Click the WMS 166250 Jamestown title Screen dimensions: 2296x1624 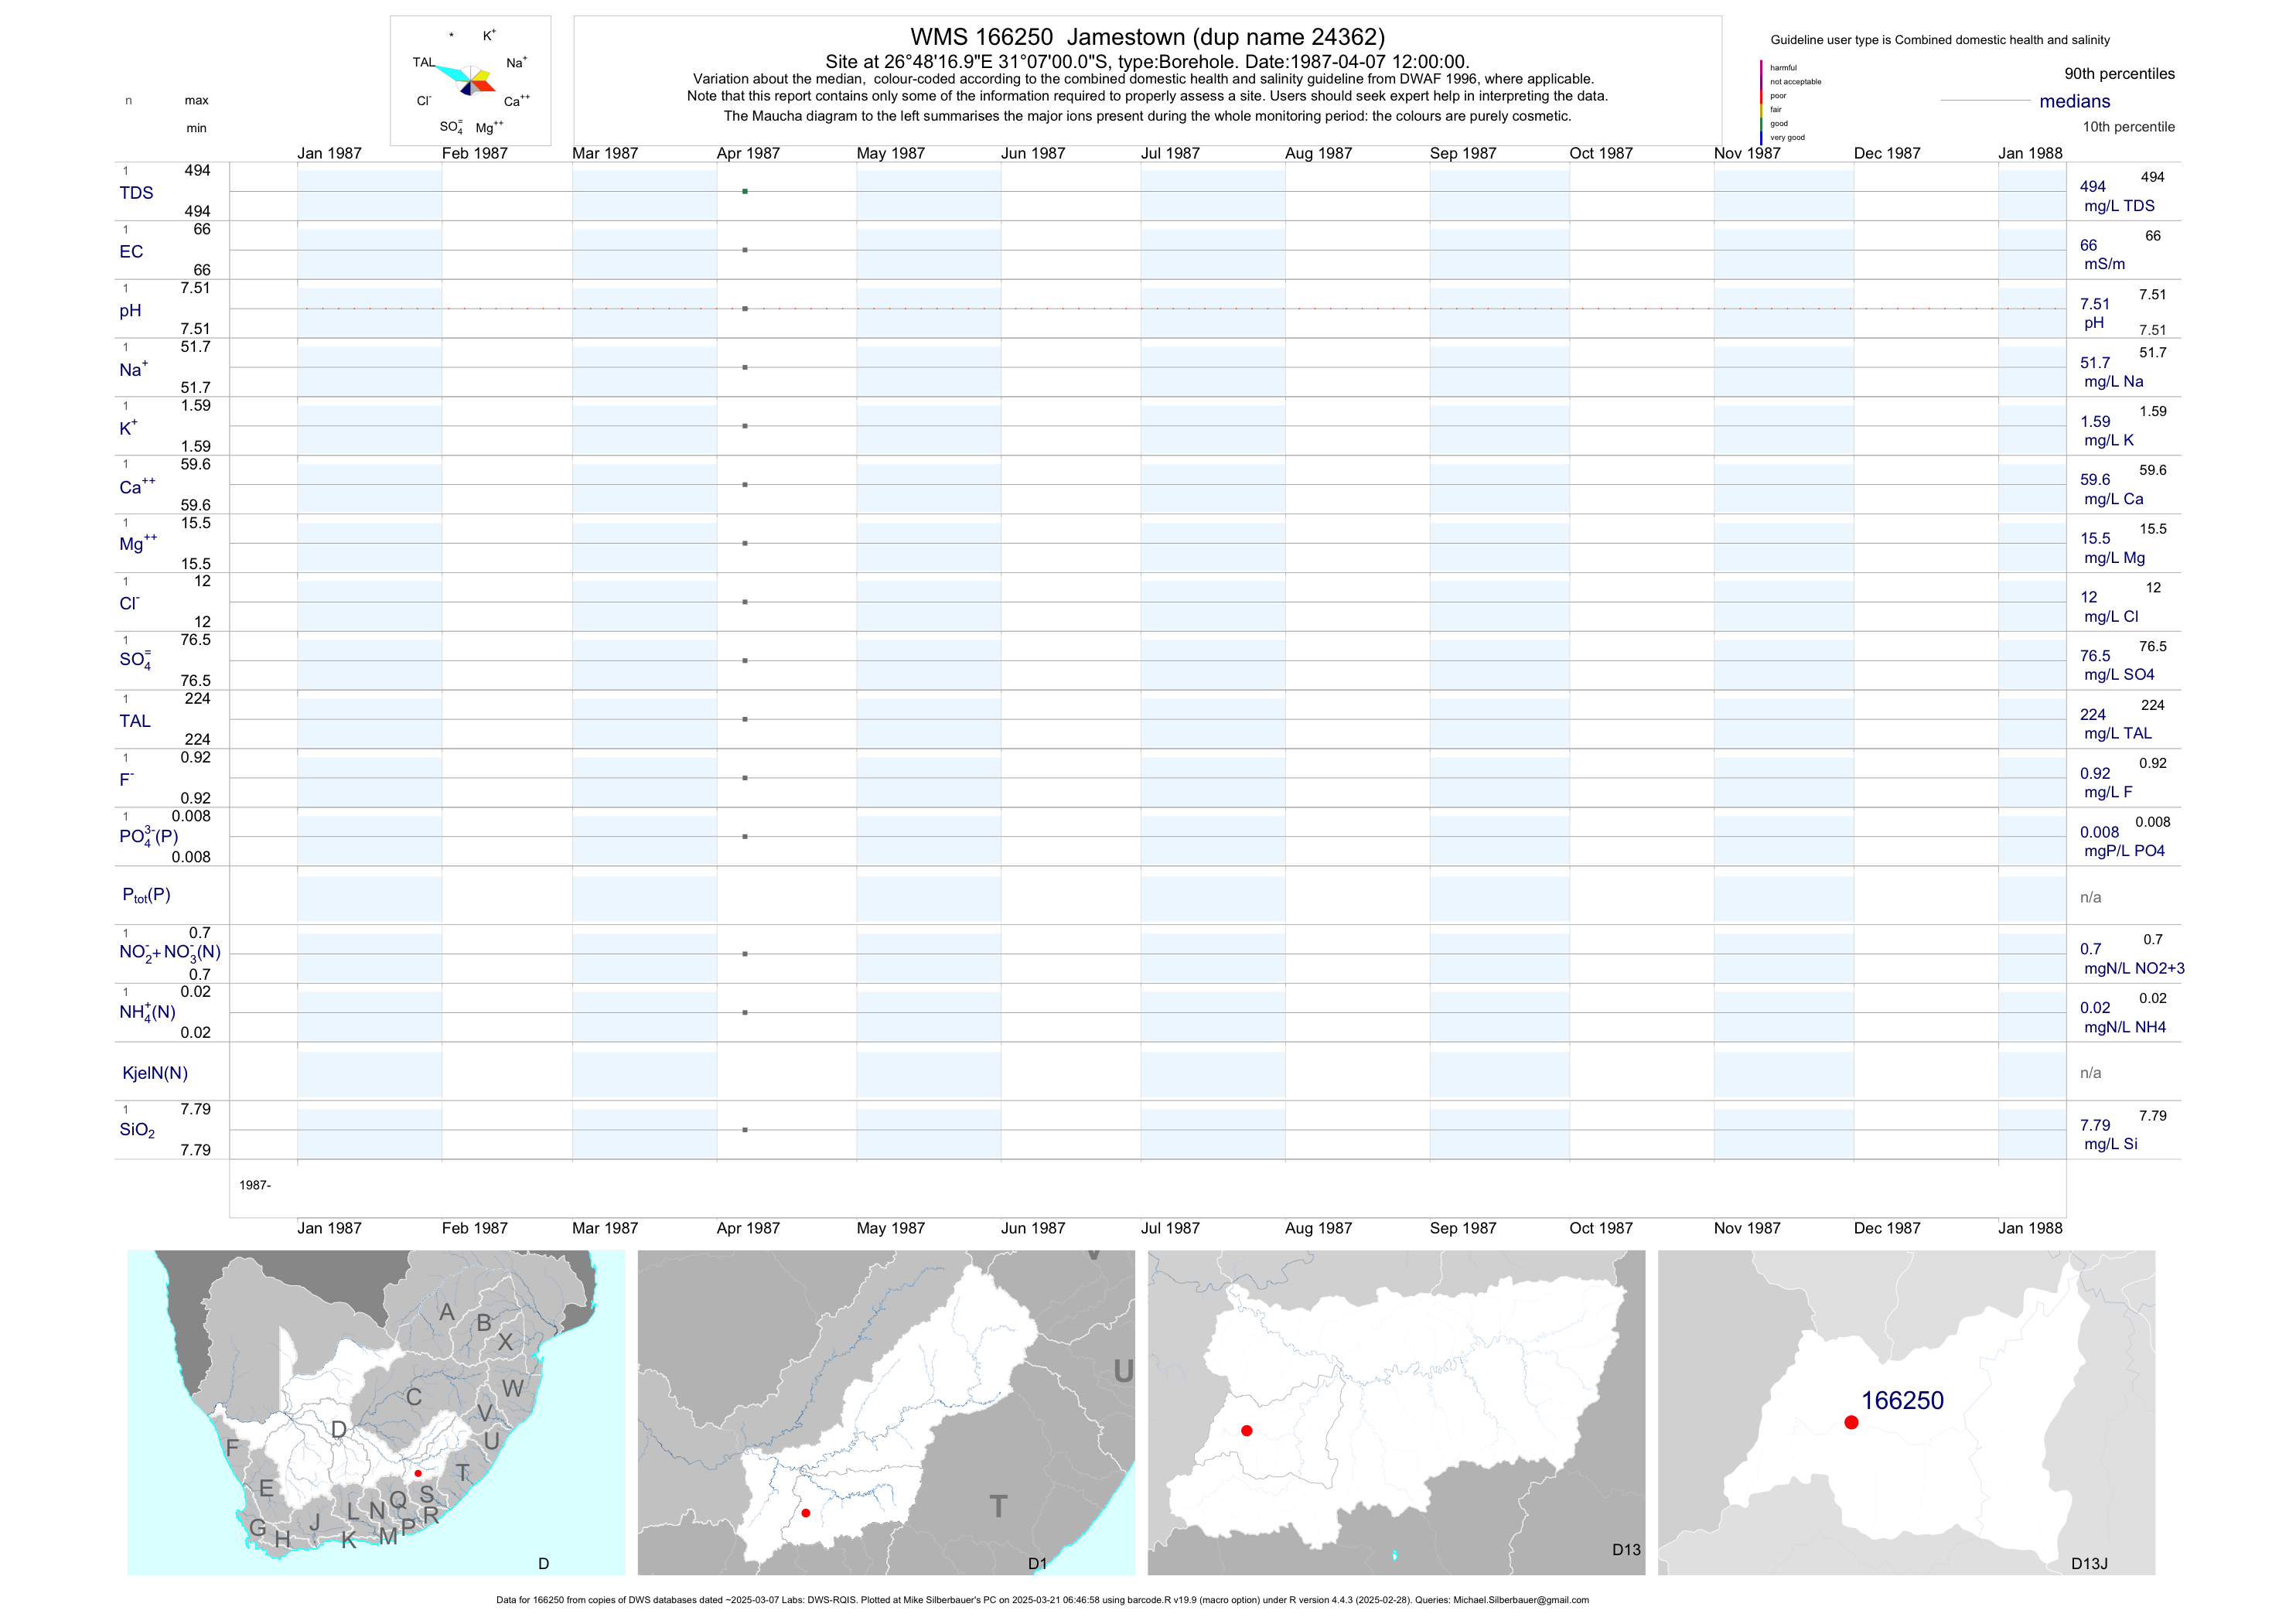coord(1147,37)
